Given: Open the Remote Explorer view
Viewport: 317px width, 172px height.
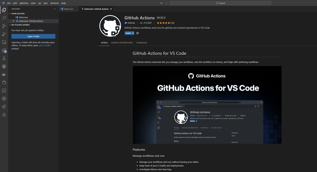Looking at the screenshot, I should [4, 42].
